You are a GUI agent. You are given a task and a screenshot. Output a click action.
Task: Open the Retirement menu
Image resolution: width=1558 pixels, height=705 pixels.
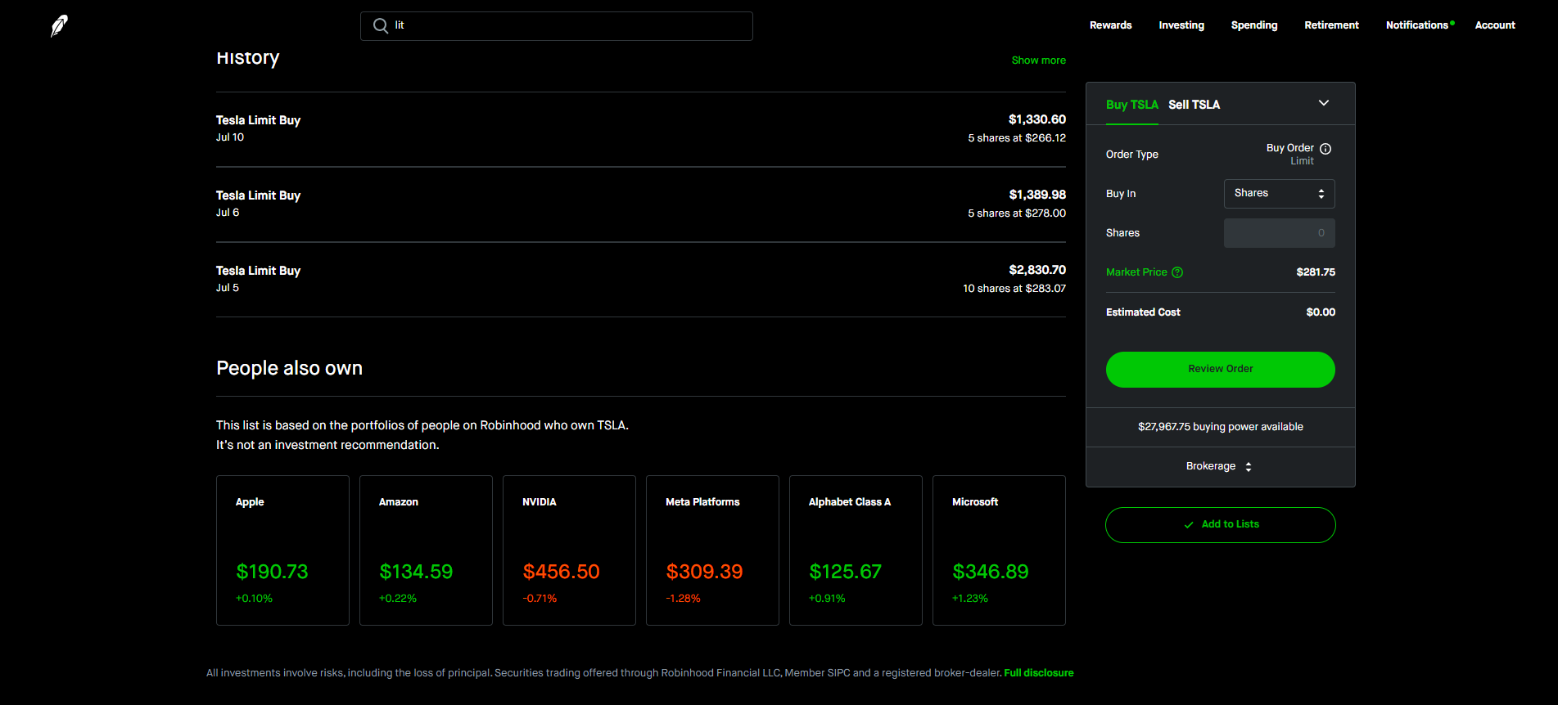pos(1331,25)
